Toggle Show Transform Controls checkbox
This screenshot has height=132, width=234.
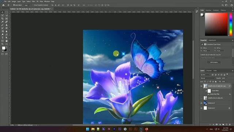click(x=33, y=5)
